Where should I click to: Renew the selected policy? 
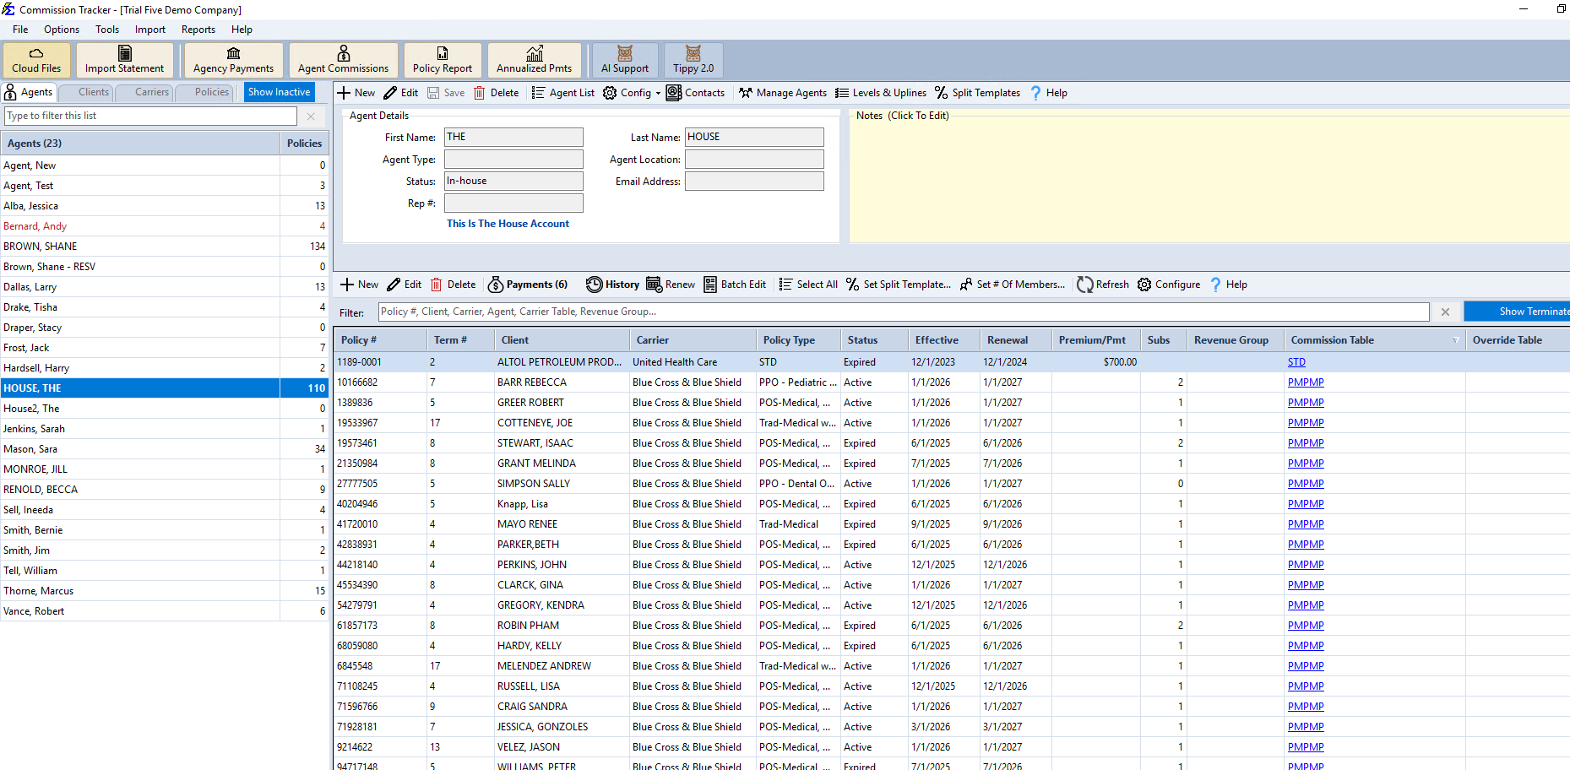tap(671, 285)
